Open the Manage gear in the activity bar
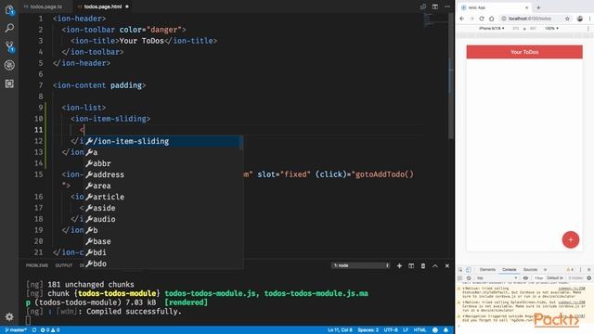Viewport: 594px width, 334px height. [9, 316]
